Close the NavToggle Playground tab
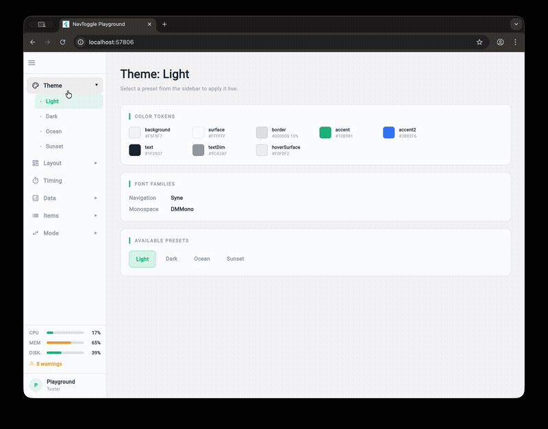 [149, 24]
